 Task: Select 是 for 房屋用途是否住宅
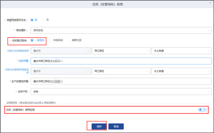(34, 20)
